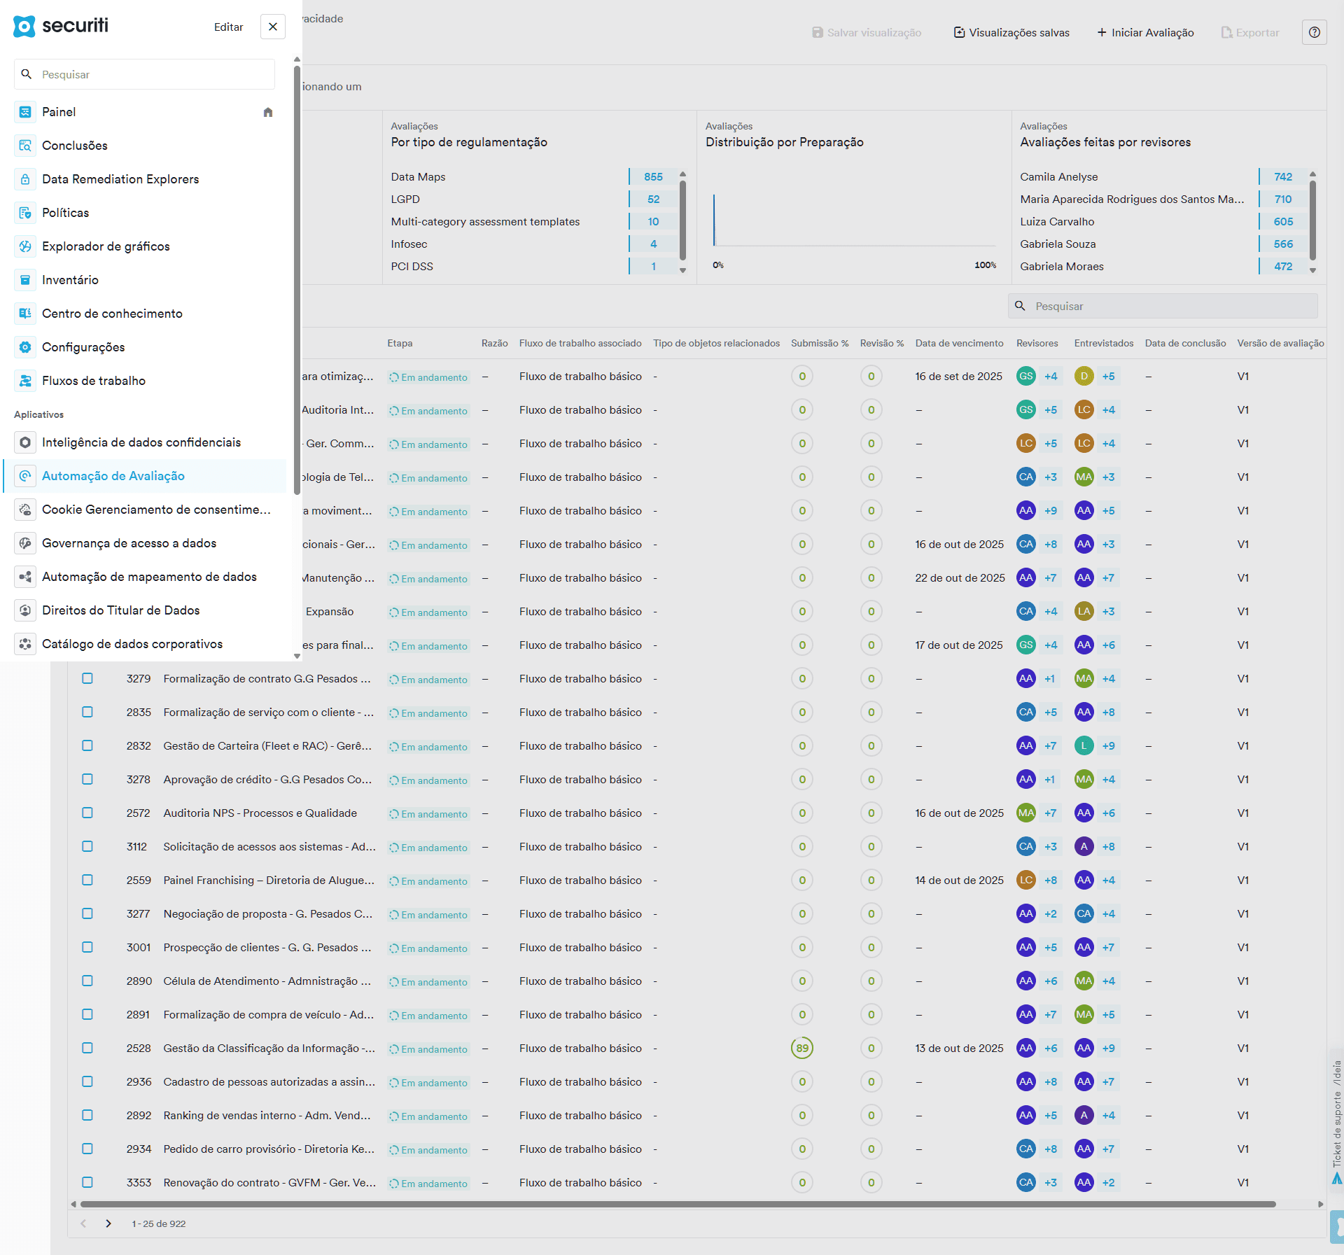Open Catálogo de dados corporativos icon

[x=25, y=644]
